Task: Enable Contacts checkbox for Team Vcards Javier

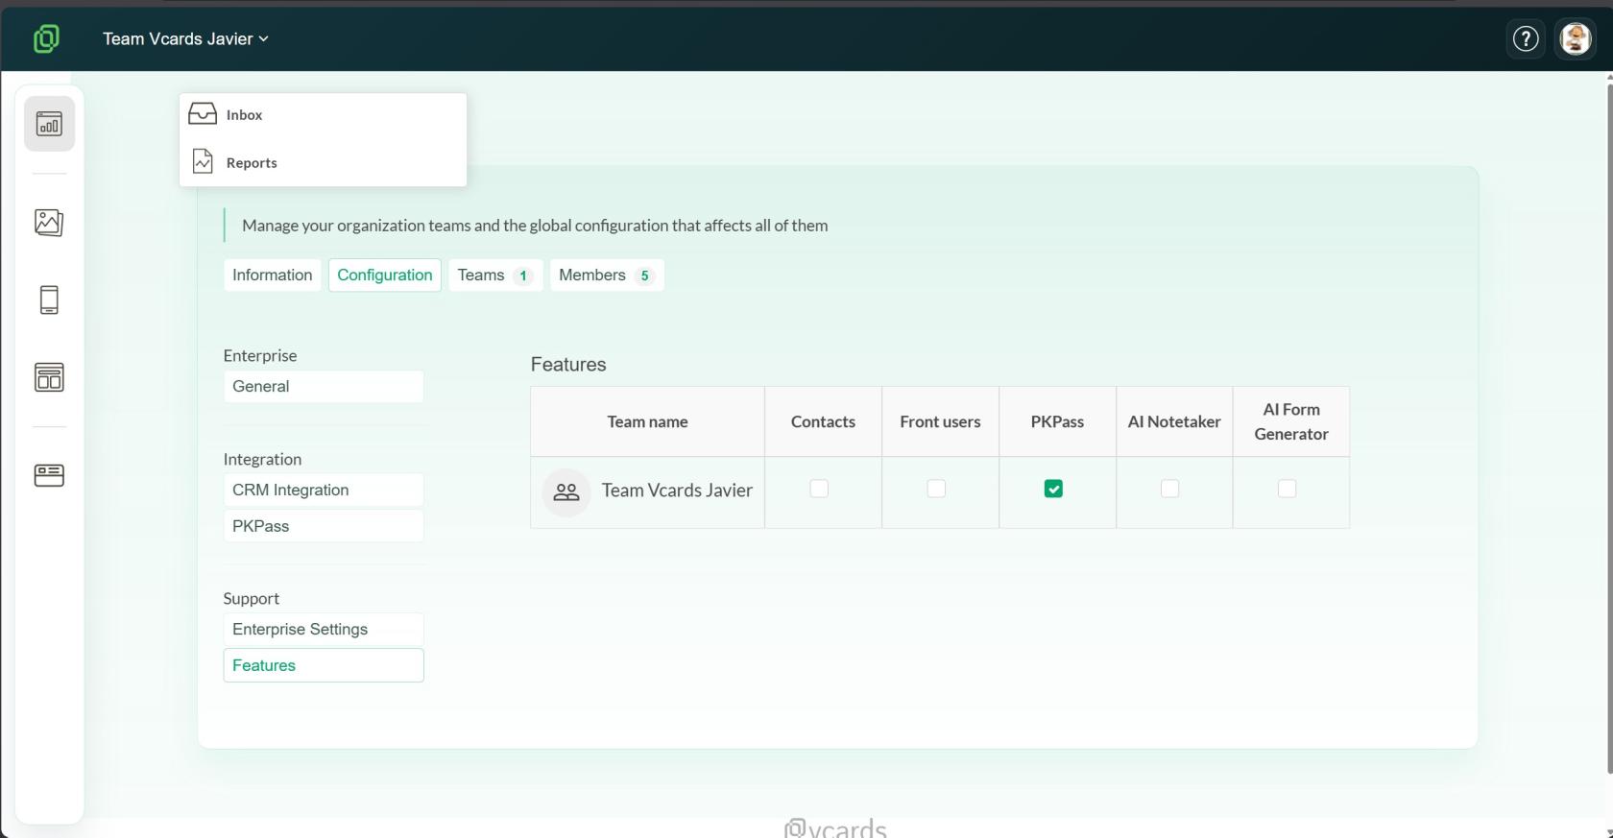Action: pos(819,489)
